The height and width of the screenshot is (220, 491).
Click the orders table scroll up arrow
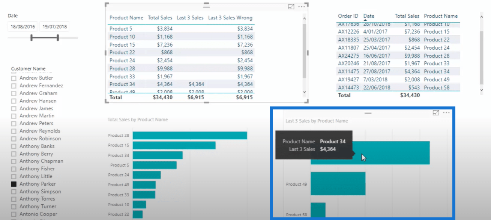click(482, 17)
